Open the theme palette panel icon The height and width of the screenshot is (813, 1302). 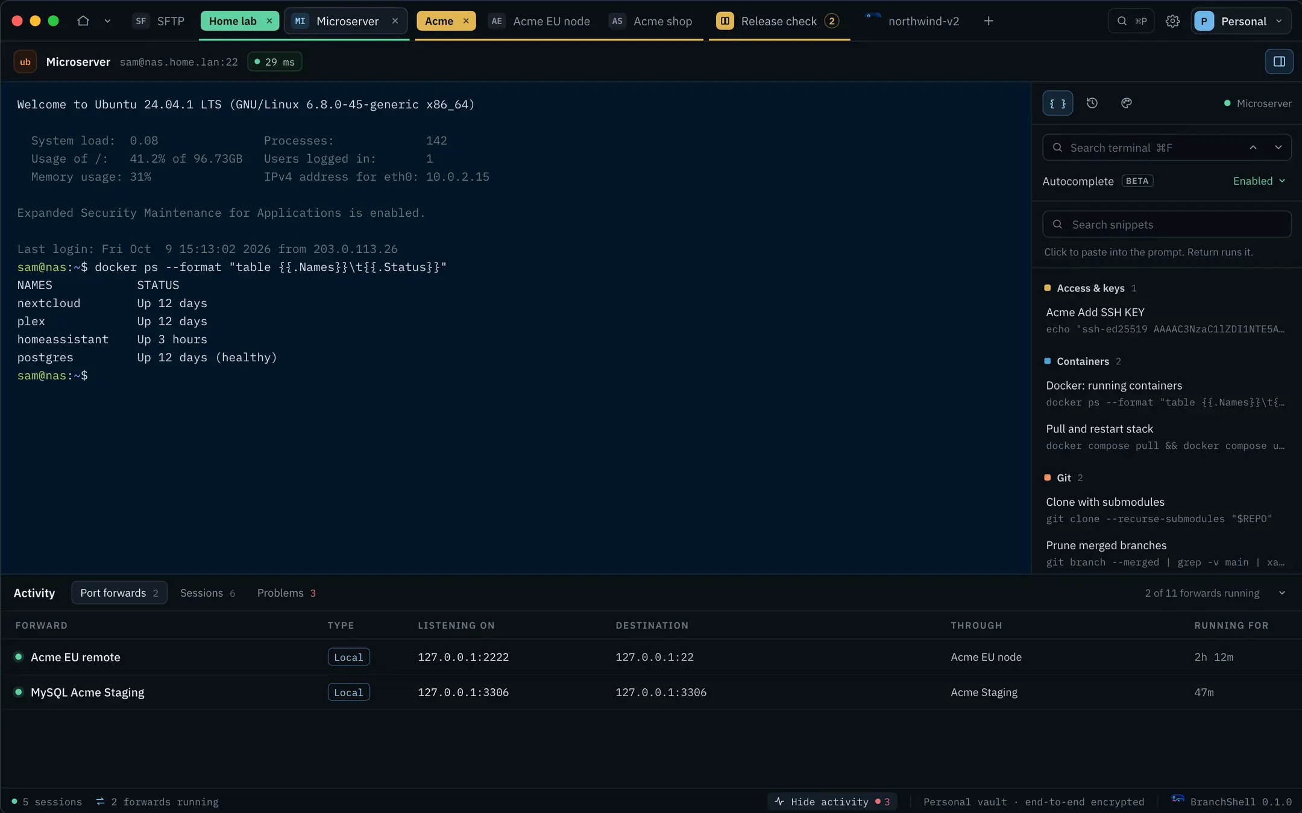(x=1127, y=104)
